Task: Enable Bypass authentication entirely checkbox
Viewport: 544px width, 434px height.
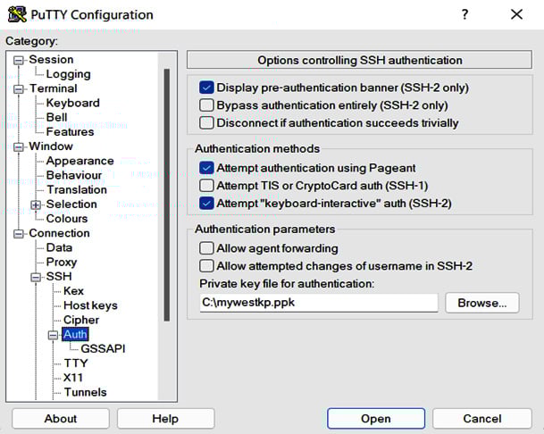Action: click(206, 105)
